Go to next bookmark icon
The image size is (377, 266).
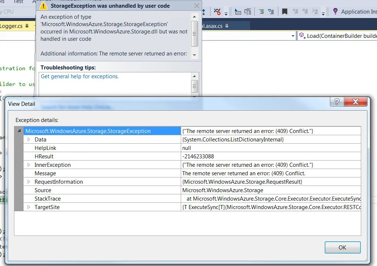pyautogui.click(x=305, y=11)
